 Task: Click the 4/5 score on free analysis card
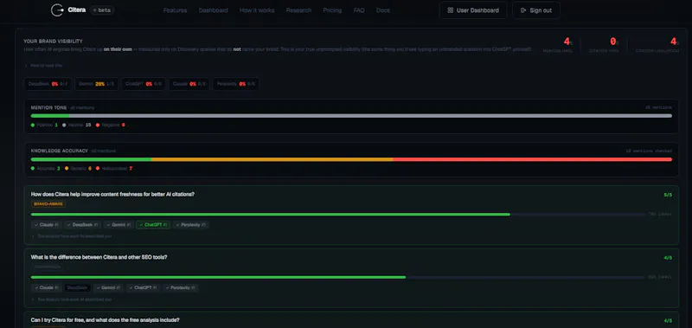coord(668,321)
